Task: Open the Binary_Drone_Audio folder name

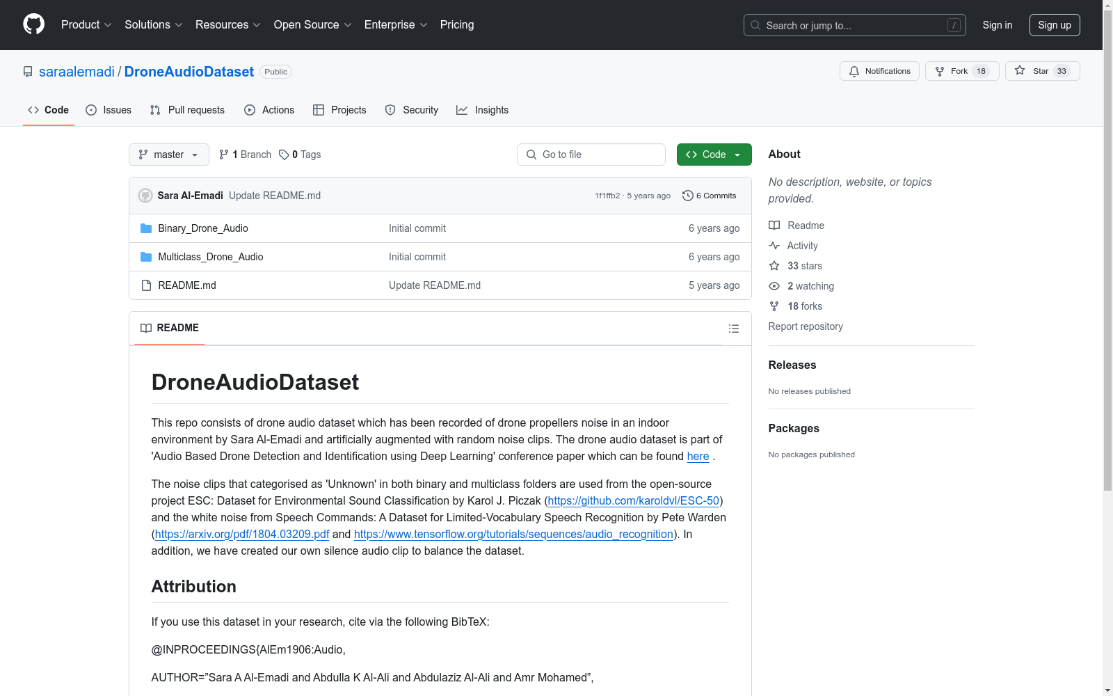Action: click(x=203, y=228)
